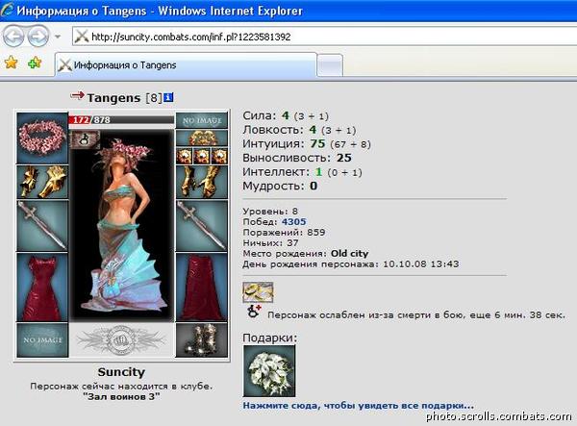Click the address bar URL field

coord(324,37)
